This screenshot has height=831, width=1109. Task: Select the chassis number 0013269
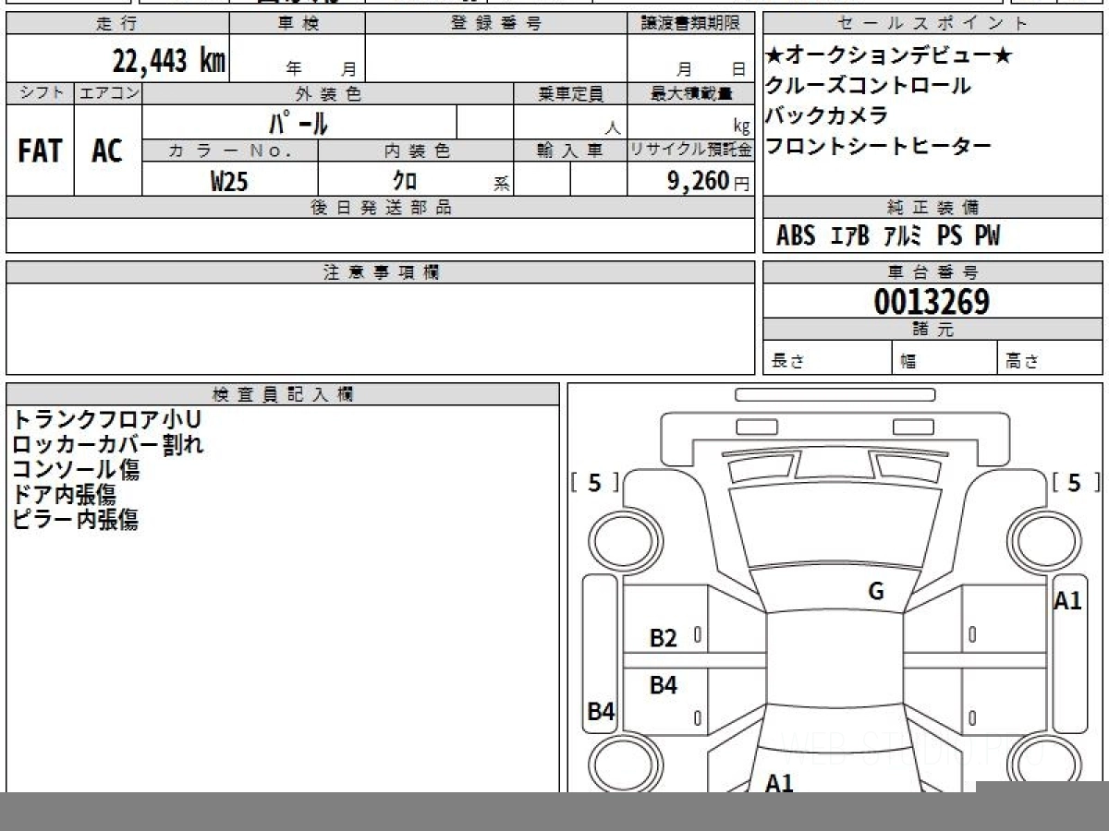[932, 302]
